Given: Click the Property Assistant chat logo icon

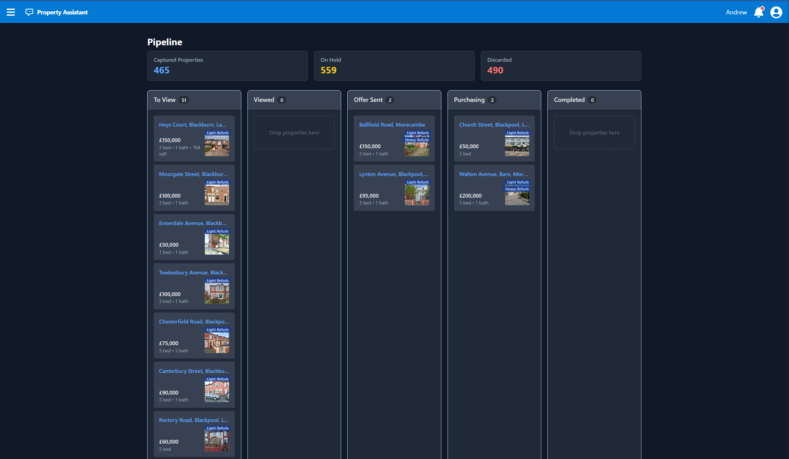Looking at the screenshot, I should pyautogui.click(x=29, y=12).
